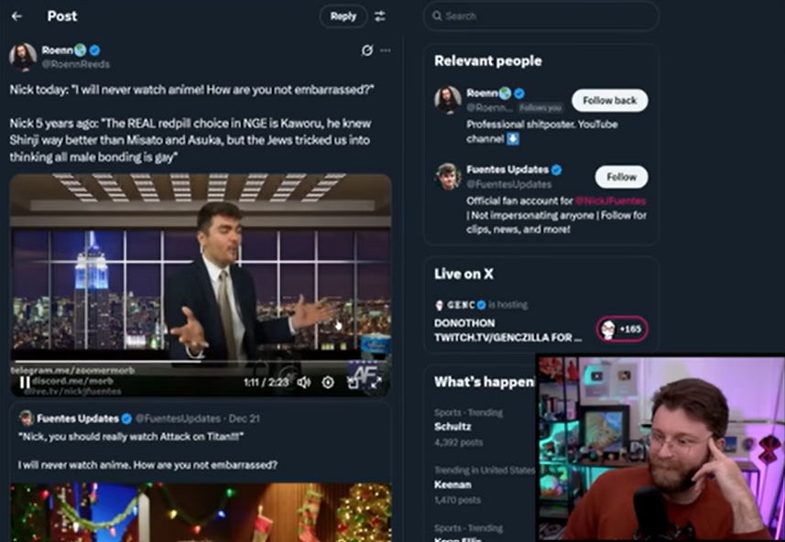The image size is (785, 542).
Task: Toggle picture-in-picture on the video
Action: pyautogui.click(x=353, y=383)
